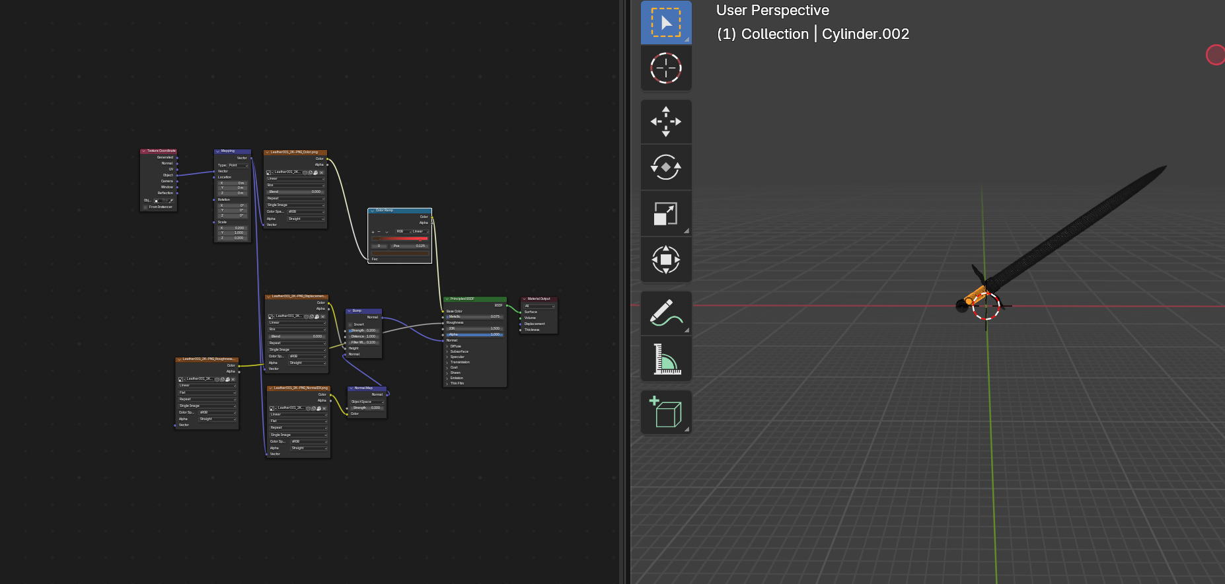Click Normal Map Strength field

point(367,408)
